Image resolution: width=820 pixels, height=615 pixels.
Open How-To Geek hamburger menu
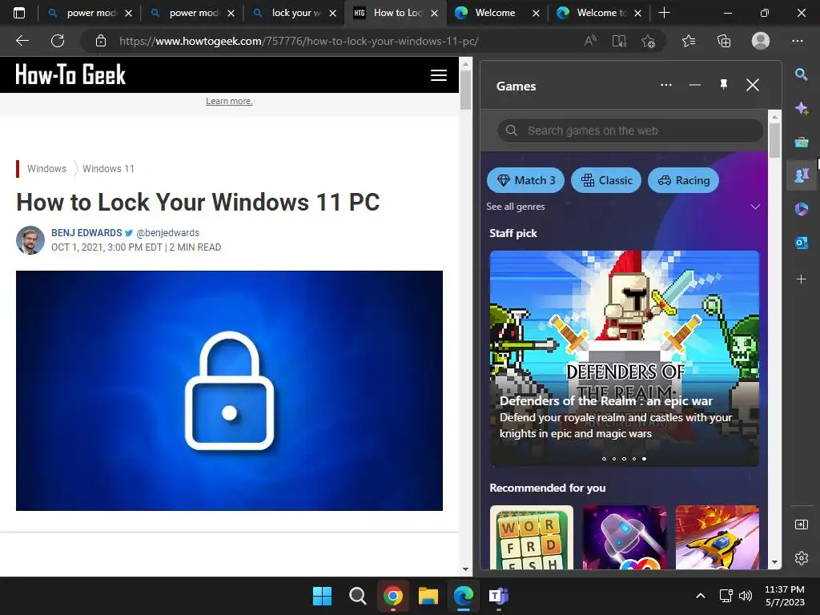click(x=438, y=75)
